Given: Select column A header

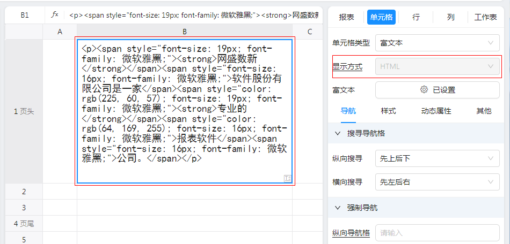Looking at the screenshot, I should tap(60, 32).
